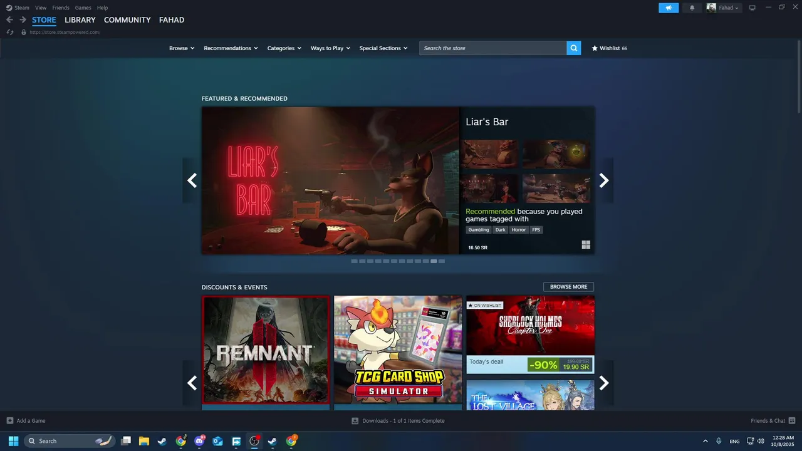Open the Steam menu
The height and width of the screenshot is (451, 802).
tap(22, 8)
